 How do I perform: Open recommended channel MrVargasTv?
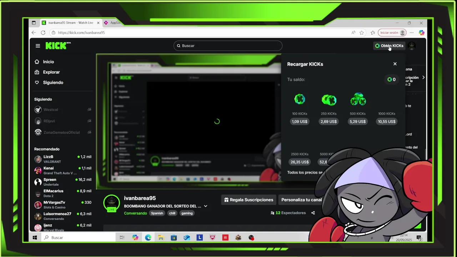tap(63, 205)
